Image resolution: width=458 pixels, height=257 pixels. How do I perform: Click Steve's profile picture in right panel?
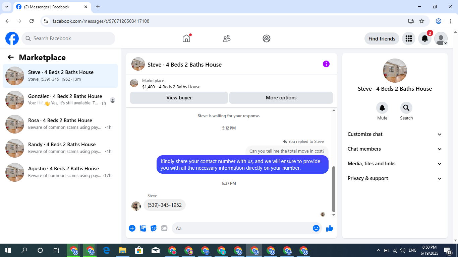click(395, 71)
